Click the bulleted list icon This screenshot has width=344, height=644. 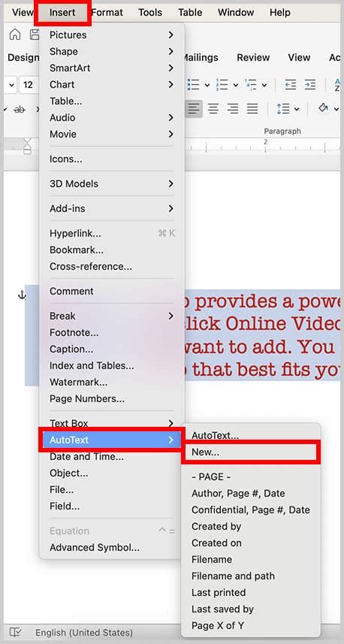click(193, 85)
